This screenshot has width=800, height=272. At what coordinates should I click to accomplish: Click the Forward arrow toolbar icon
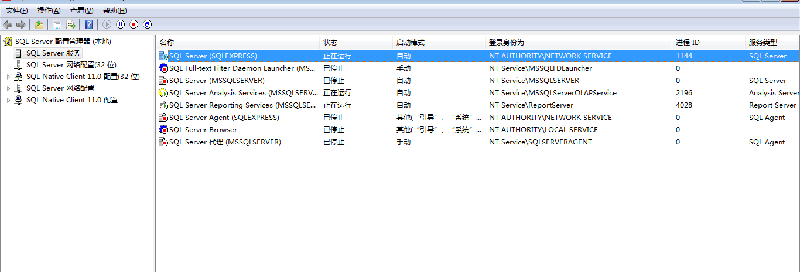21,25
